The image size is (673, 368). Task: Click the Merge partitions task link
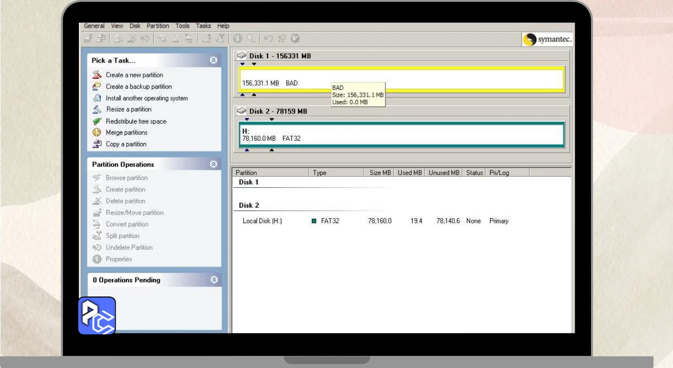127,132
